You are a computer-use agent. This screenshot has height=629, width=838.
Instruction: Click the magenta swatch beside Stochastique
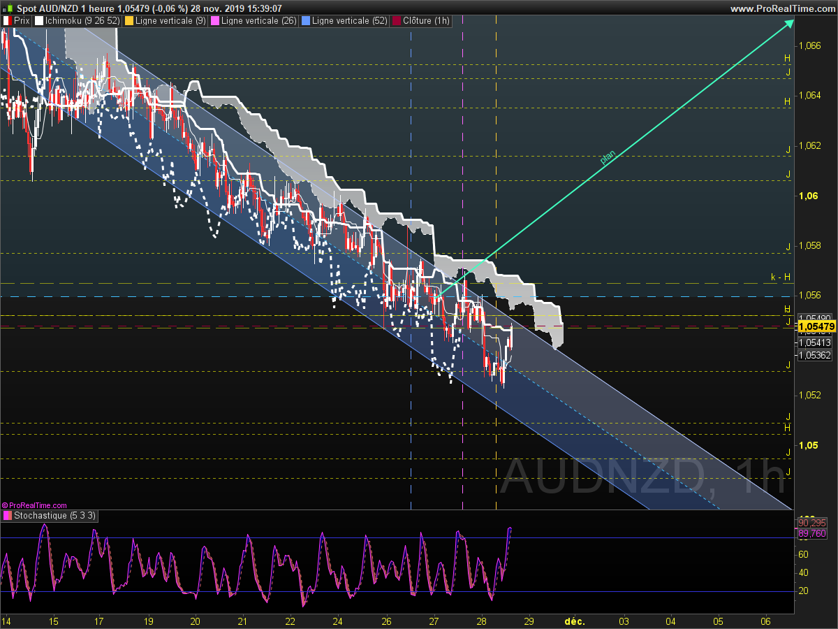click(7, 516)
